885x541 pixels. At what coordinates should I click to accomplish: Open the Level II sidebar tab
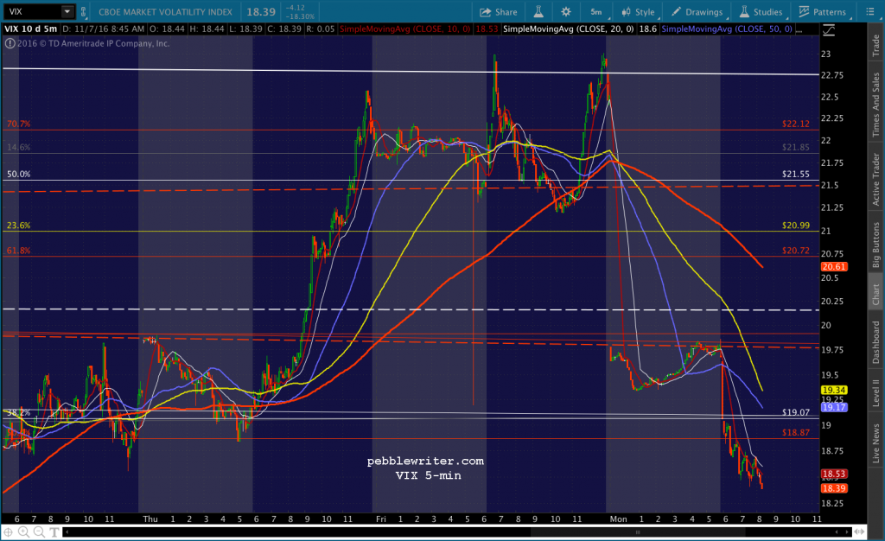tap(876, 392)
